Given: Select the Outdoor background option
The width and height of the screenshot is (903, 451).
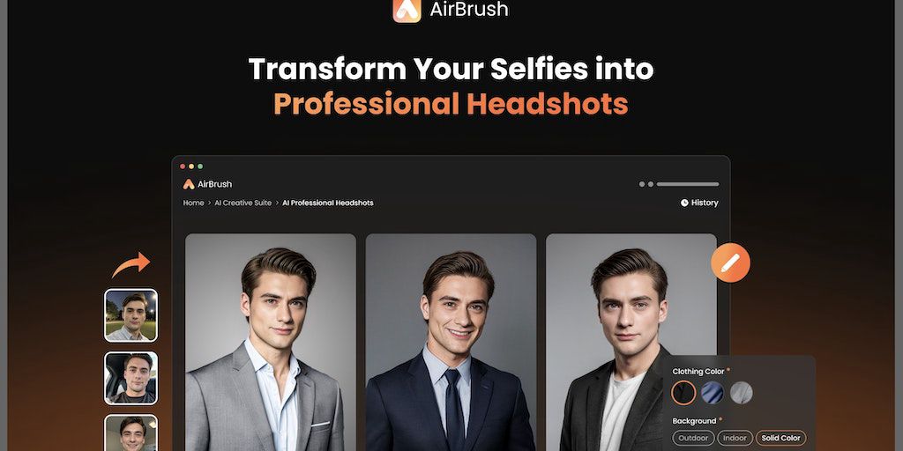Looking at the screenshot, I should coord(693,438).
